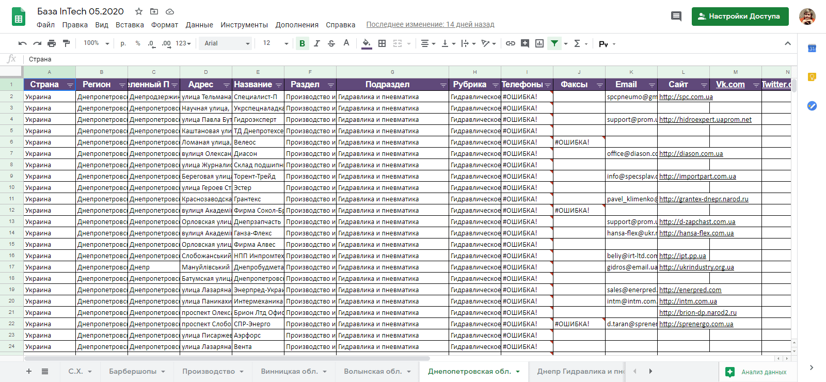
Task: Switch to Винницкая обл. sheet tab
Action: pos(294,371)
